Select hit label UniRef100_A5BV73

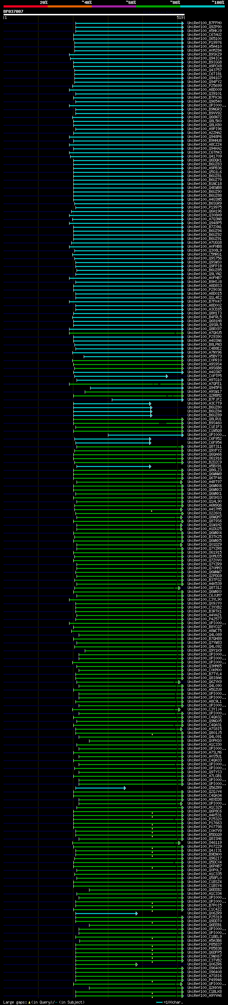204,356
